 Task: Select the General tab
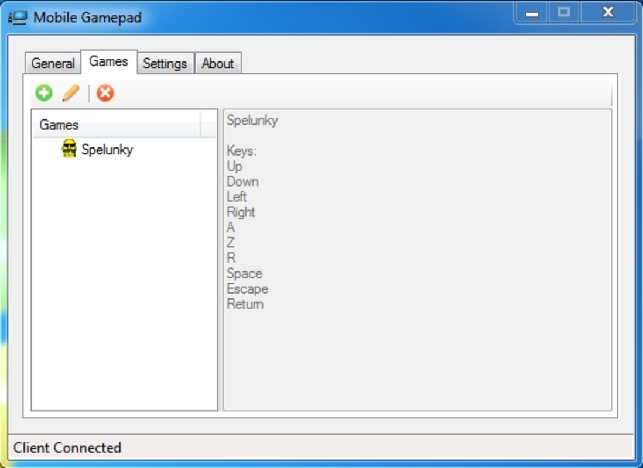click(53, 64)
